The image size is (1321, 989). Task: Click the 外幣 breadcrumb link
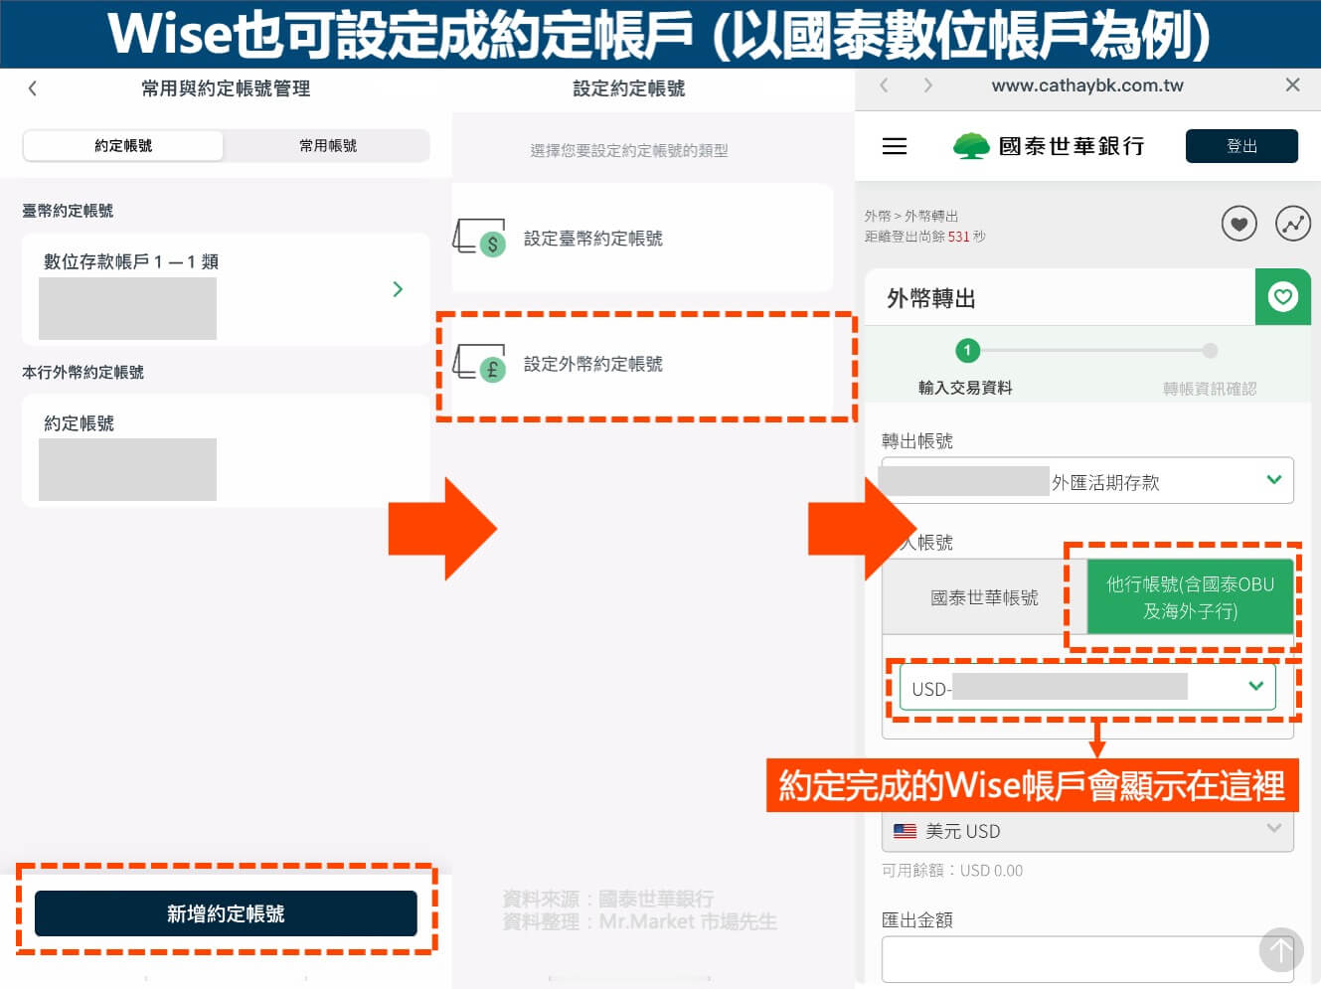(878, 216)
